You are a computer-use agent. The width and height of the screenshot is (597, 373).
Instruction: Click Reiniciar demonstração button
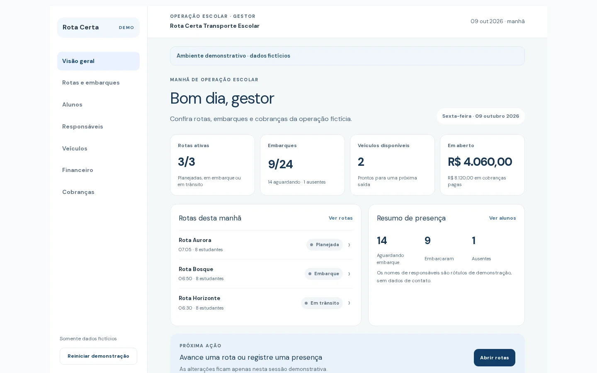point(98,356)
